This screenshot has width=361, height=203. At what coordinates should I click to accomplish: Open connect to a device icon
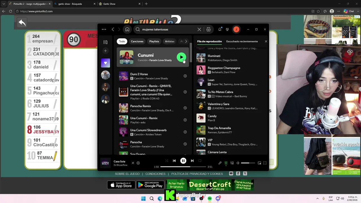coord(232,163)
